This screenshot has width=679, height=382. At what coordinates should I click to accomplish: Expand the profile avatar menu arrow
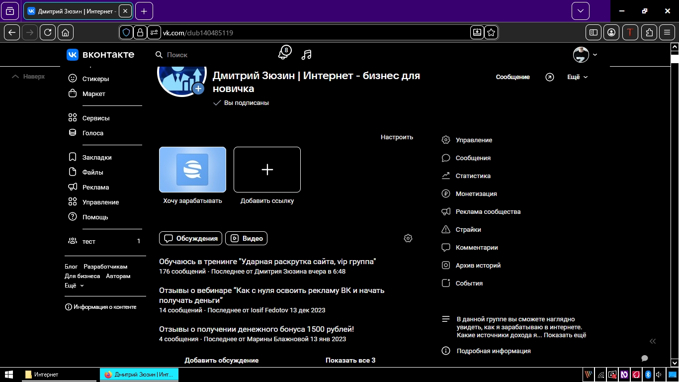click(x=595, y=55)
